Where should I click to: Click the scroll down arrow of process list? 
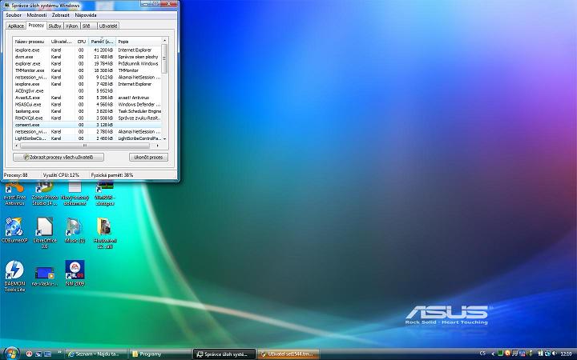click(x=164, y=139)
